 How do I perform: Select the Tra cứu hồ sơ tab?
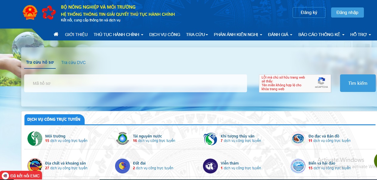point(40,62)
